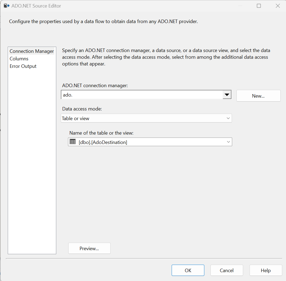Select the Connection Manager page
The image size is (286, 281).
click(x=32, y=51)
